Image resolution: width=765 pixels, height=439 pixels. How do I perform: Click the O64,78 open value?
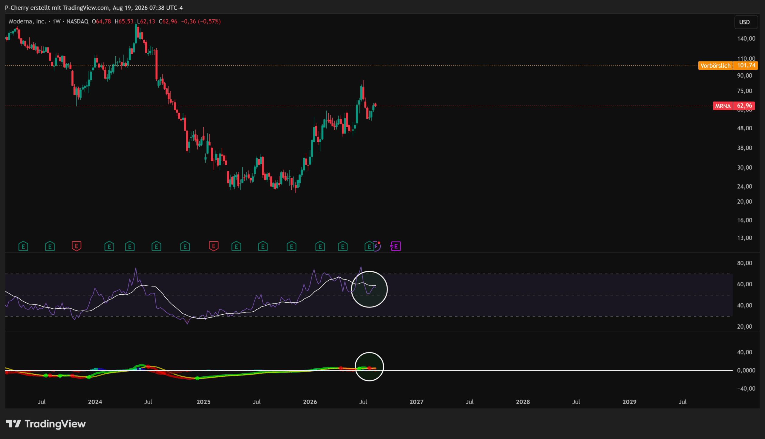(x=101, y=21)
